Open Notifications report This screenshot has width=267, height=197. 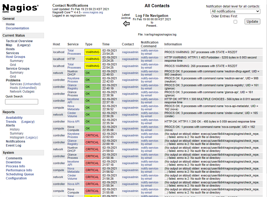pyautogui.click(x=15, y=141)
